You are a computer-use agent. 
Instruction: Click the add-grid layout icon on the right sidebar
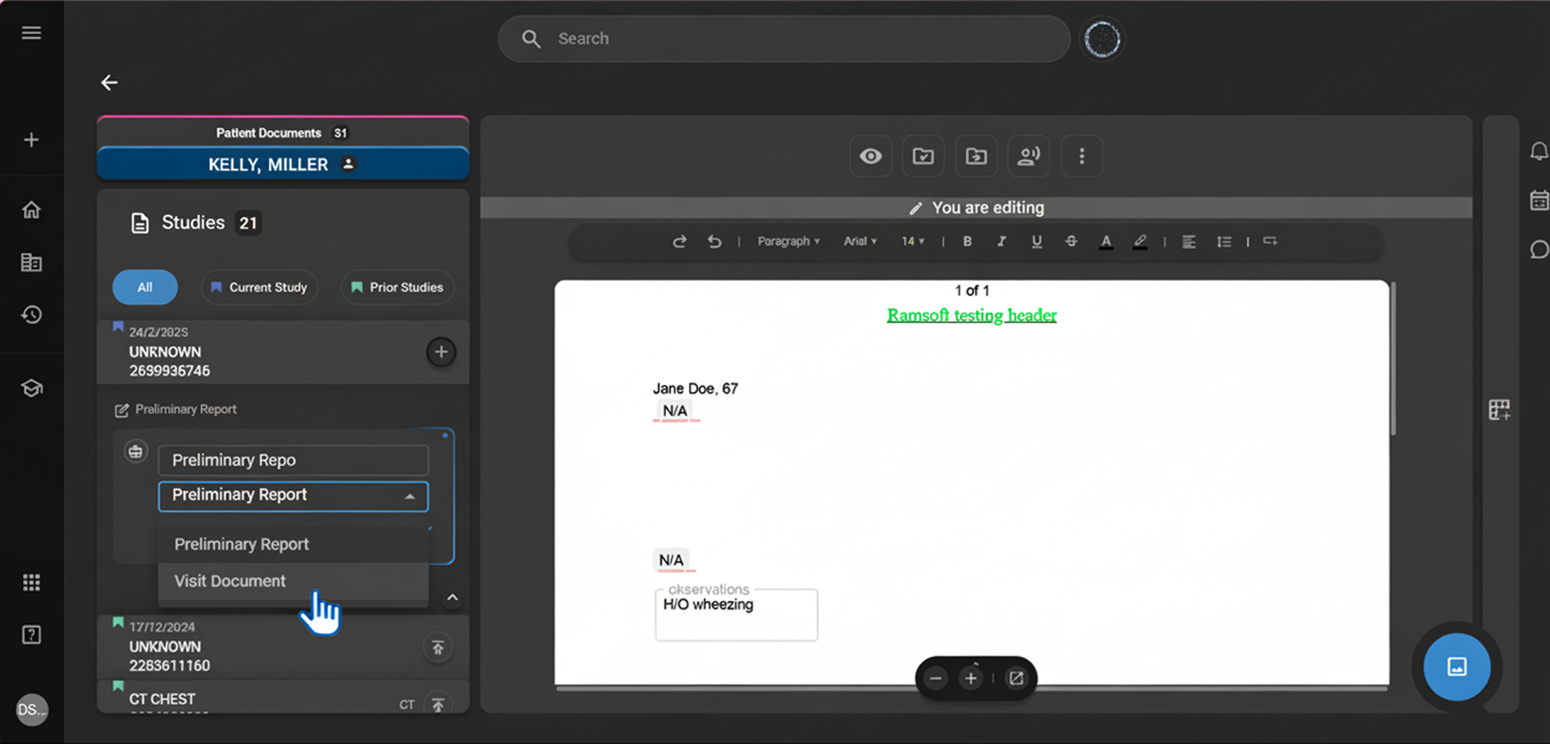point(1500,409)
